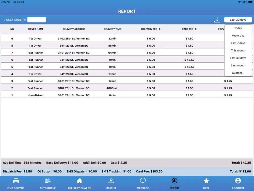
Task: Choose Last month option
Action: 238,65
